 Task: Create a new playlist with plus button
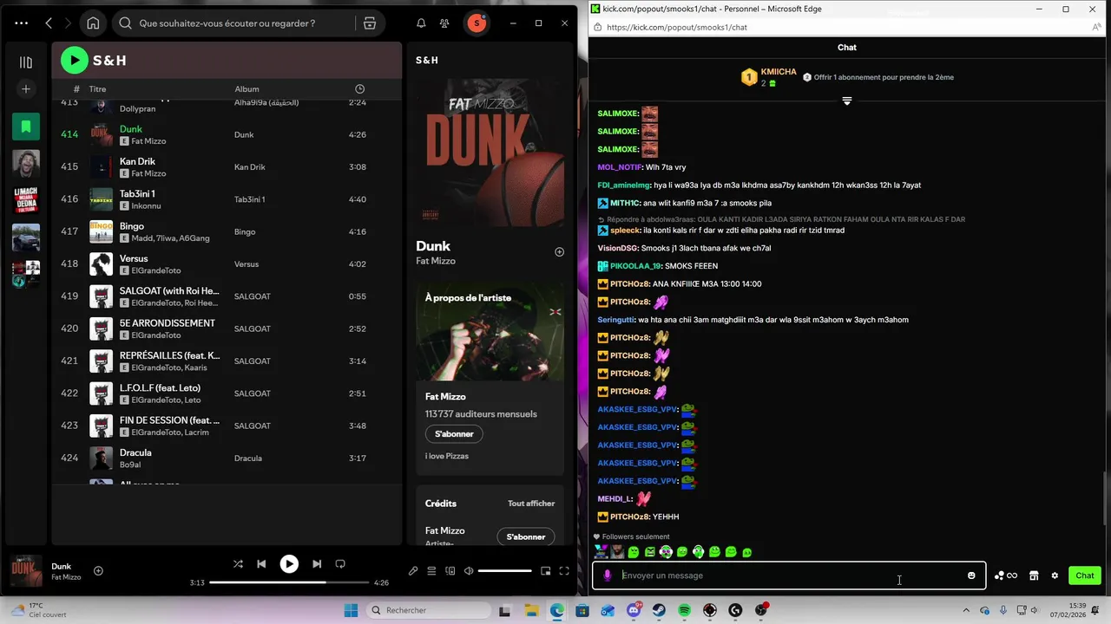(x=26, y=88)
